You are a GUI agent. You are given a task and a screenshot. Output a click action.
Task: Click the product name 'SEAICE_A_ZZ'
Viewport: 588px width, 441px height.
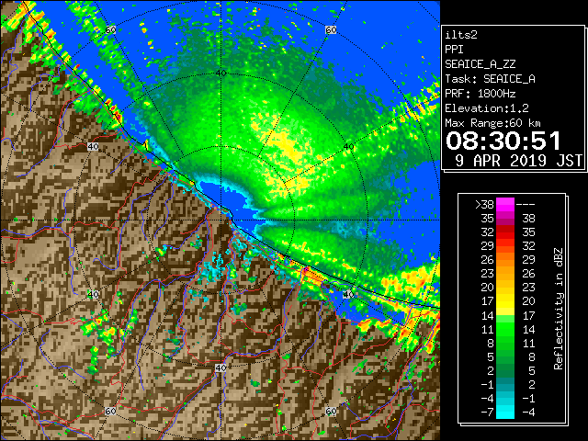(480, 64)
